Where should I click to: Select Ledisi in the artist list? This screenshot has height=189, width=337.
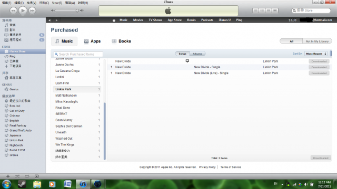[x=77, y=77]
